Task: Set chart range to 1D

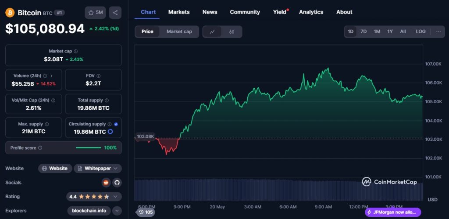Action: coord(350,31)
